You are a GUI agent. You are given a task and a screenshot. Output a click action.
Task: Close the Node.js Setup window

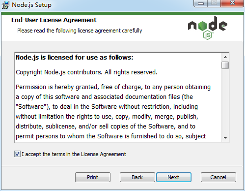coord(232,3)
